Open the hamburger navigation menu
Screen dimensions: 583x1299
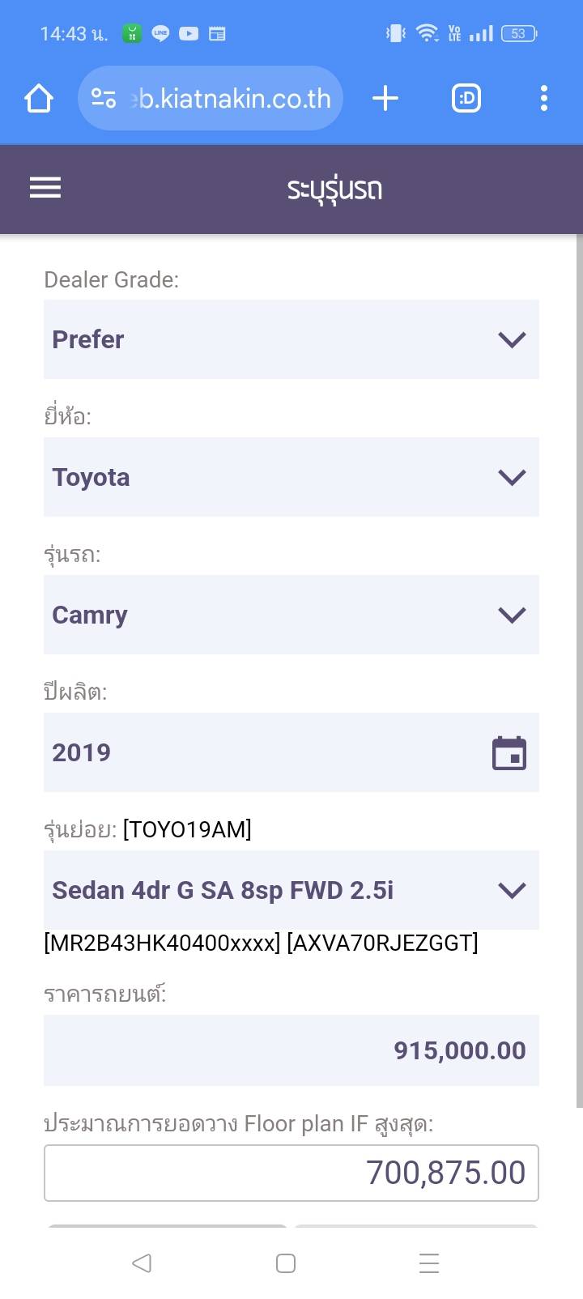point(45,188)
